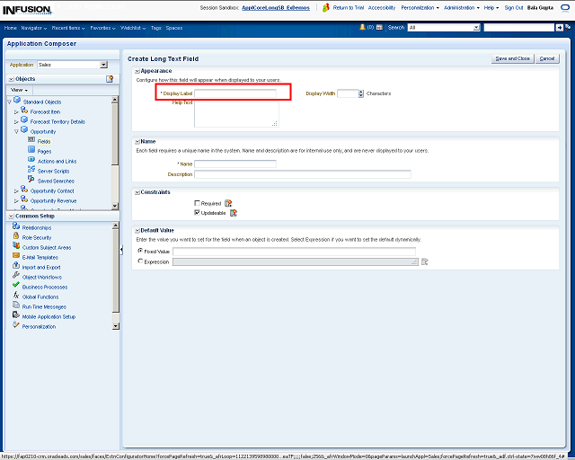
Task: Select the Expression radio button
Action: [x=140, y=261]
